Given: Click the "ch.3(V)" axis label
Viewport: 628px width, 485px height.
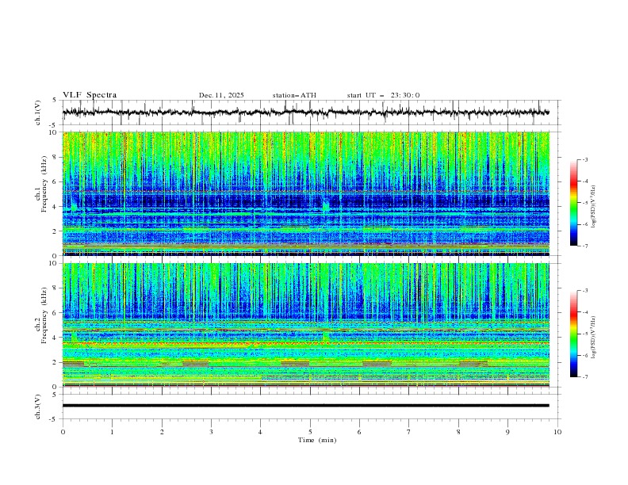Looking at the screenshot, I should click(x=38, y=407).
